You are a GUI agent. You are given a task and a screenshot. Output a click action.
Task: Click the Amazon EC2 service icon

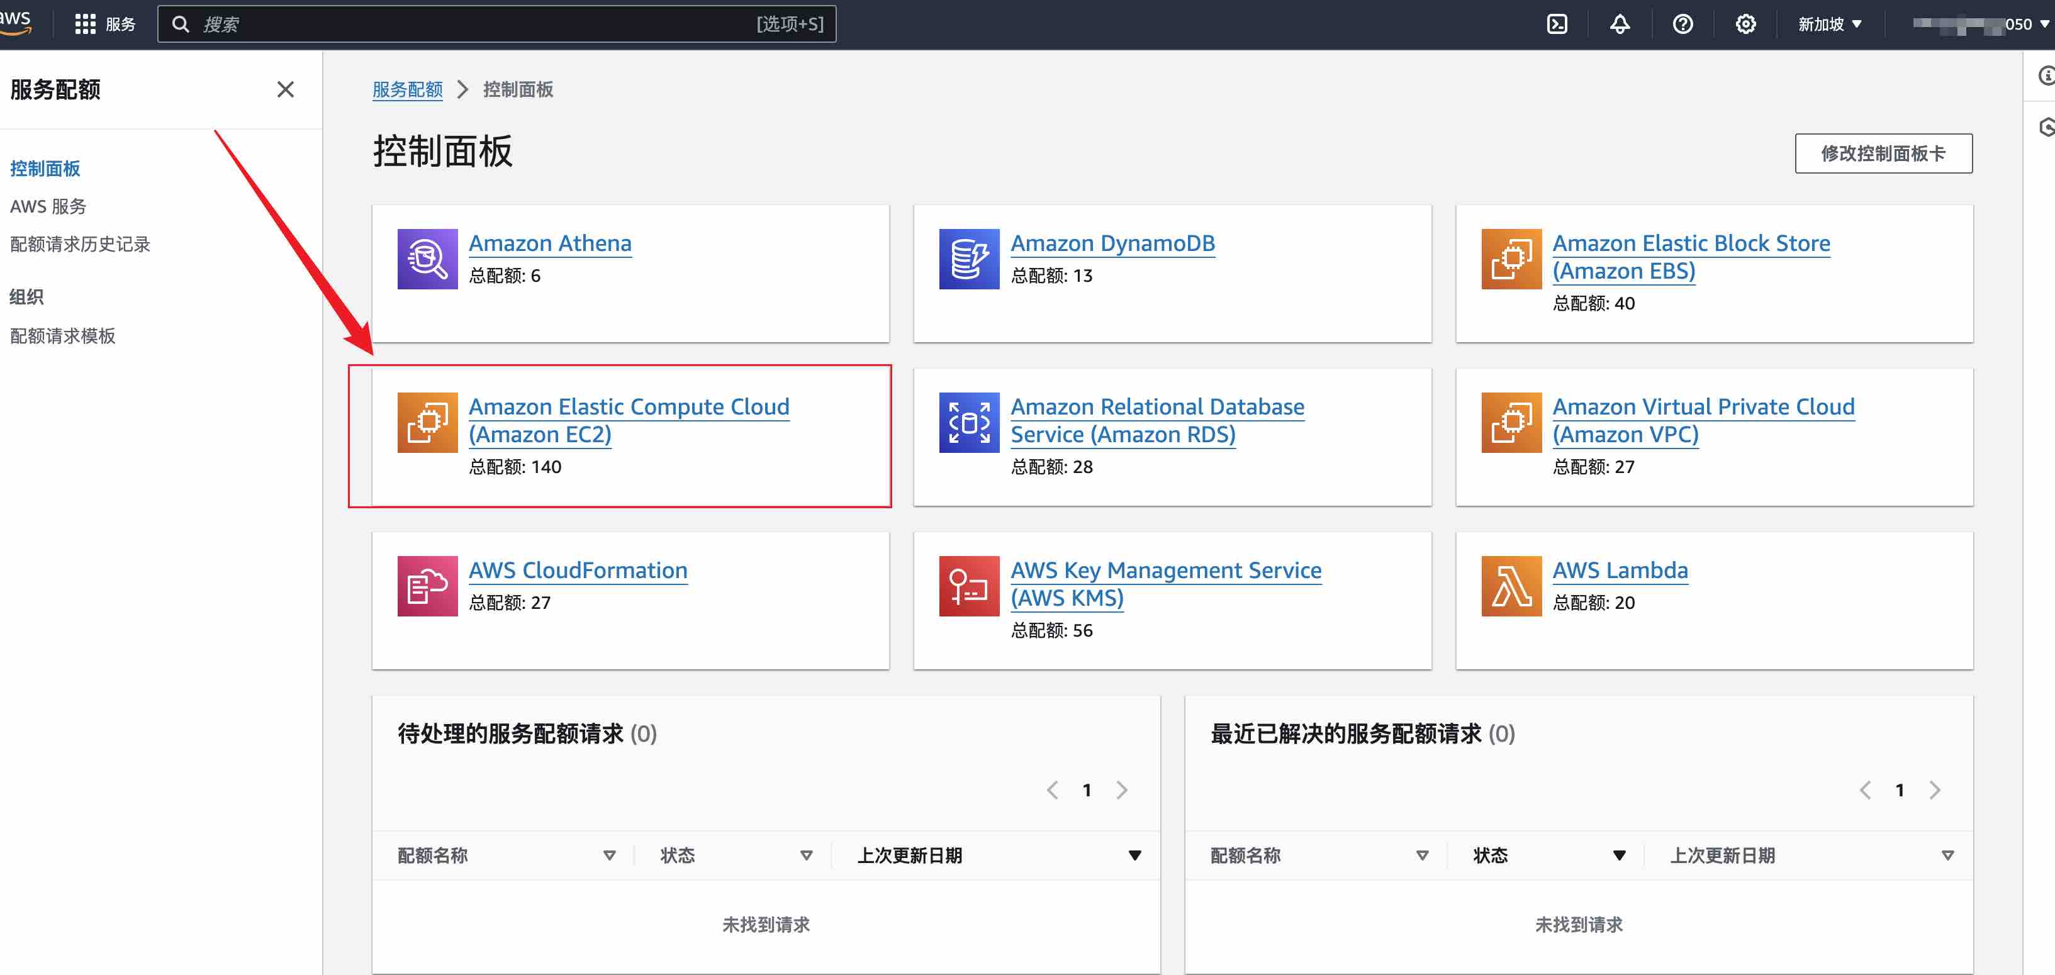click(428, 423)
